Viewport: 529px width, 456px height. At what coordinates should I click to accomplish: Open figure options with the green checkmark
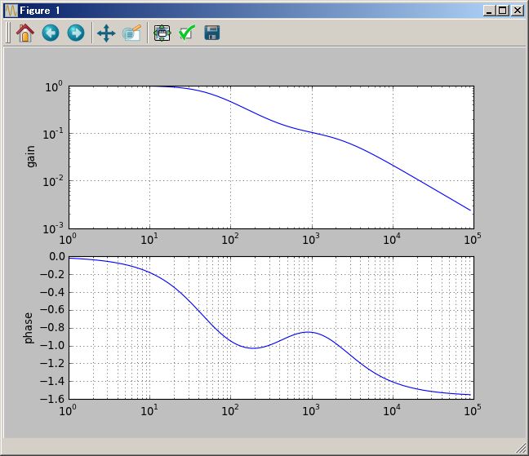187,33
